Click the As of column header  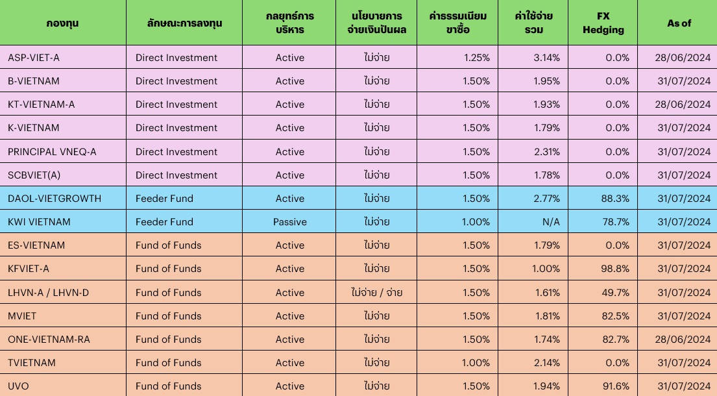click(679, 23)
